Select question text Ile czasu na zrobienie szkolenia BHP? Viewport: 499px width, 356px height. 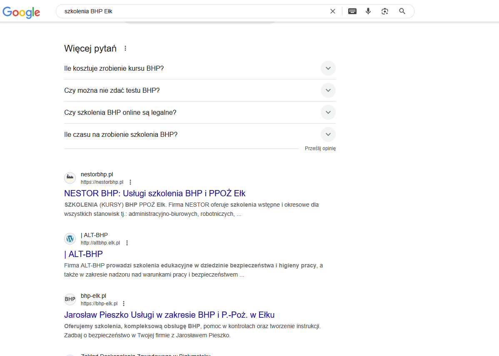(x=121, y=134)
